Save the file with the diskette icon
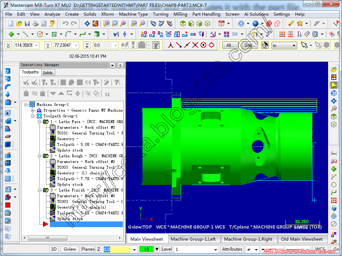The image size is (342, 256). (27, 23)
